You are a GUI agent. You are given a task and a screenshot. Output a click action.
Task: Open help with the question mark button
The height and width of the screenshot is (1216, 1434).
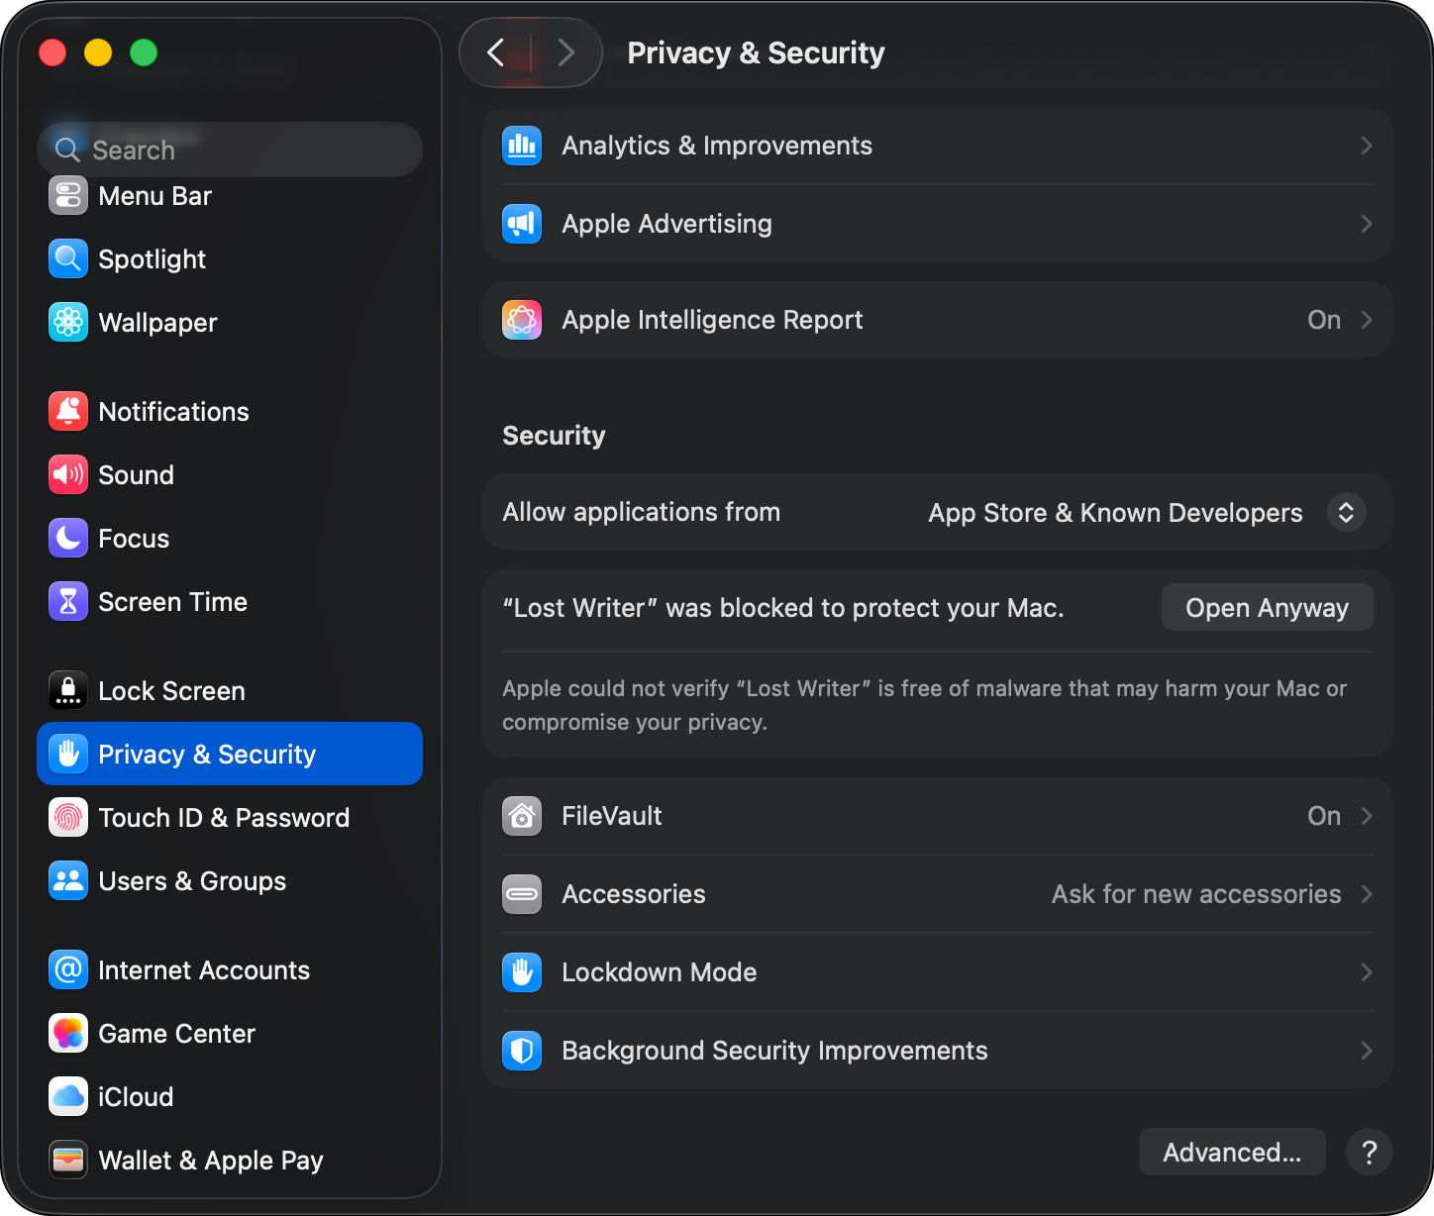coord(1370,1152)
